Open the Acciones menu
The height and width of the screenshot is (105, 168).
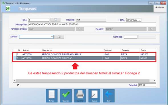click(x=160, y=7)
